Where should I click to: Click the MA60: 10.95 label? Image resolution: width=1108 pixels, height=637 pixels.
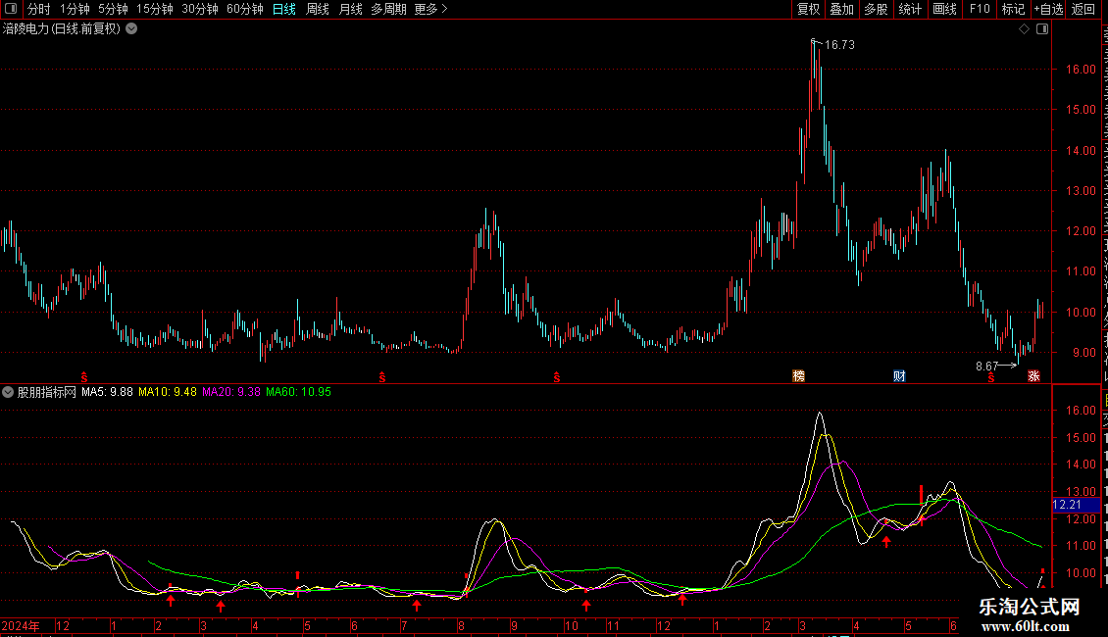298,392
